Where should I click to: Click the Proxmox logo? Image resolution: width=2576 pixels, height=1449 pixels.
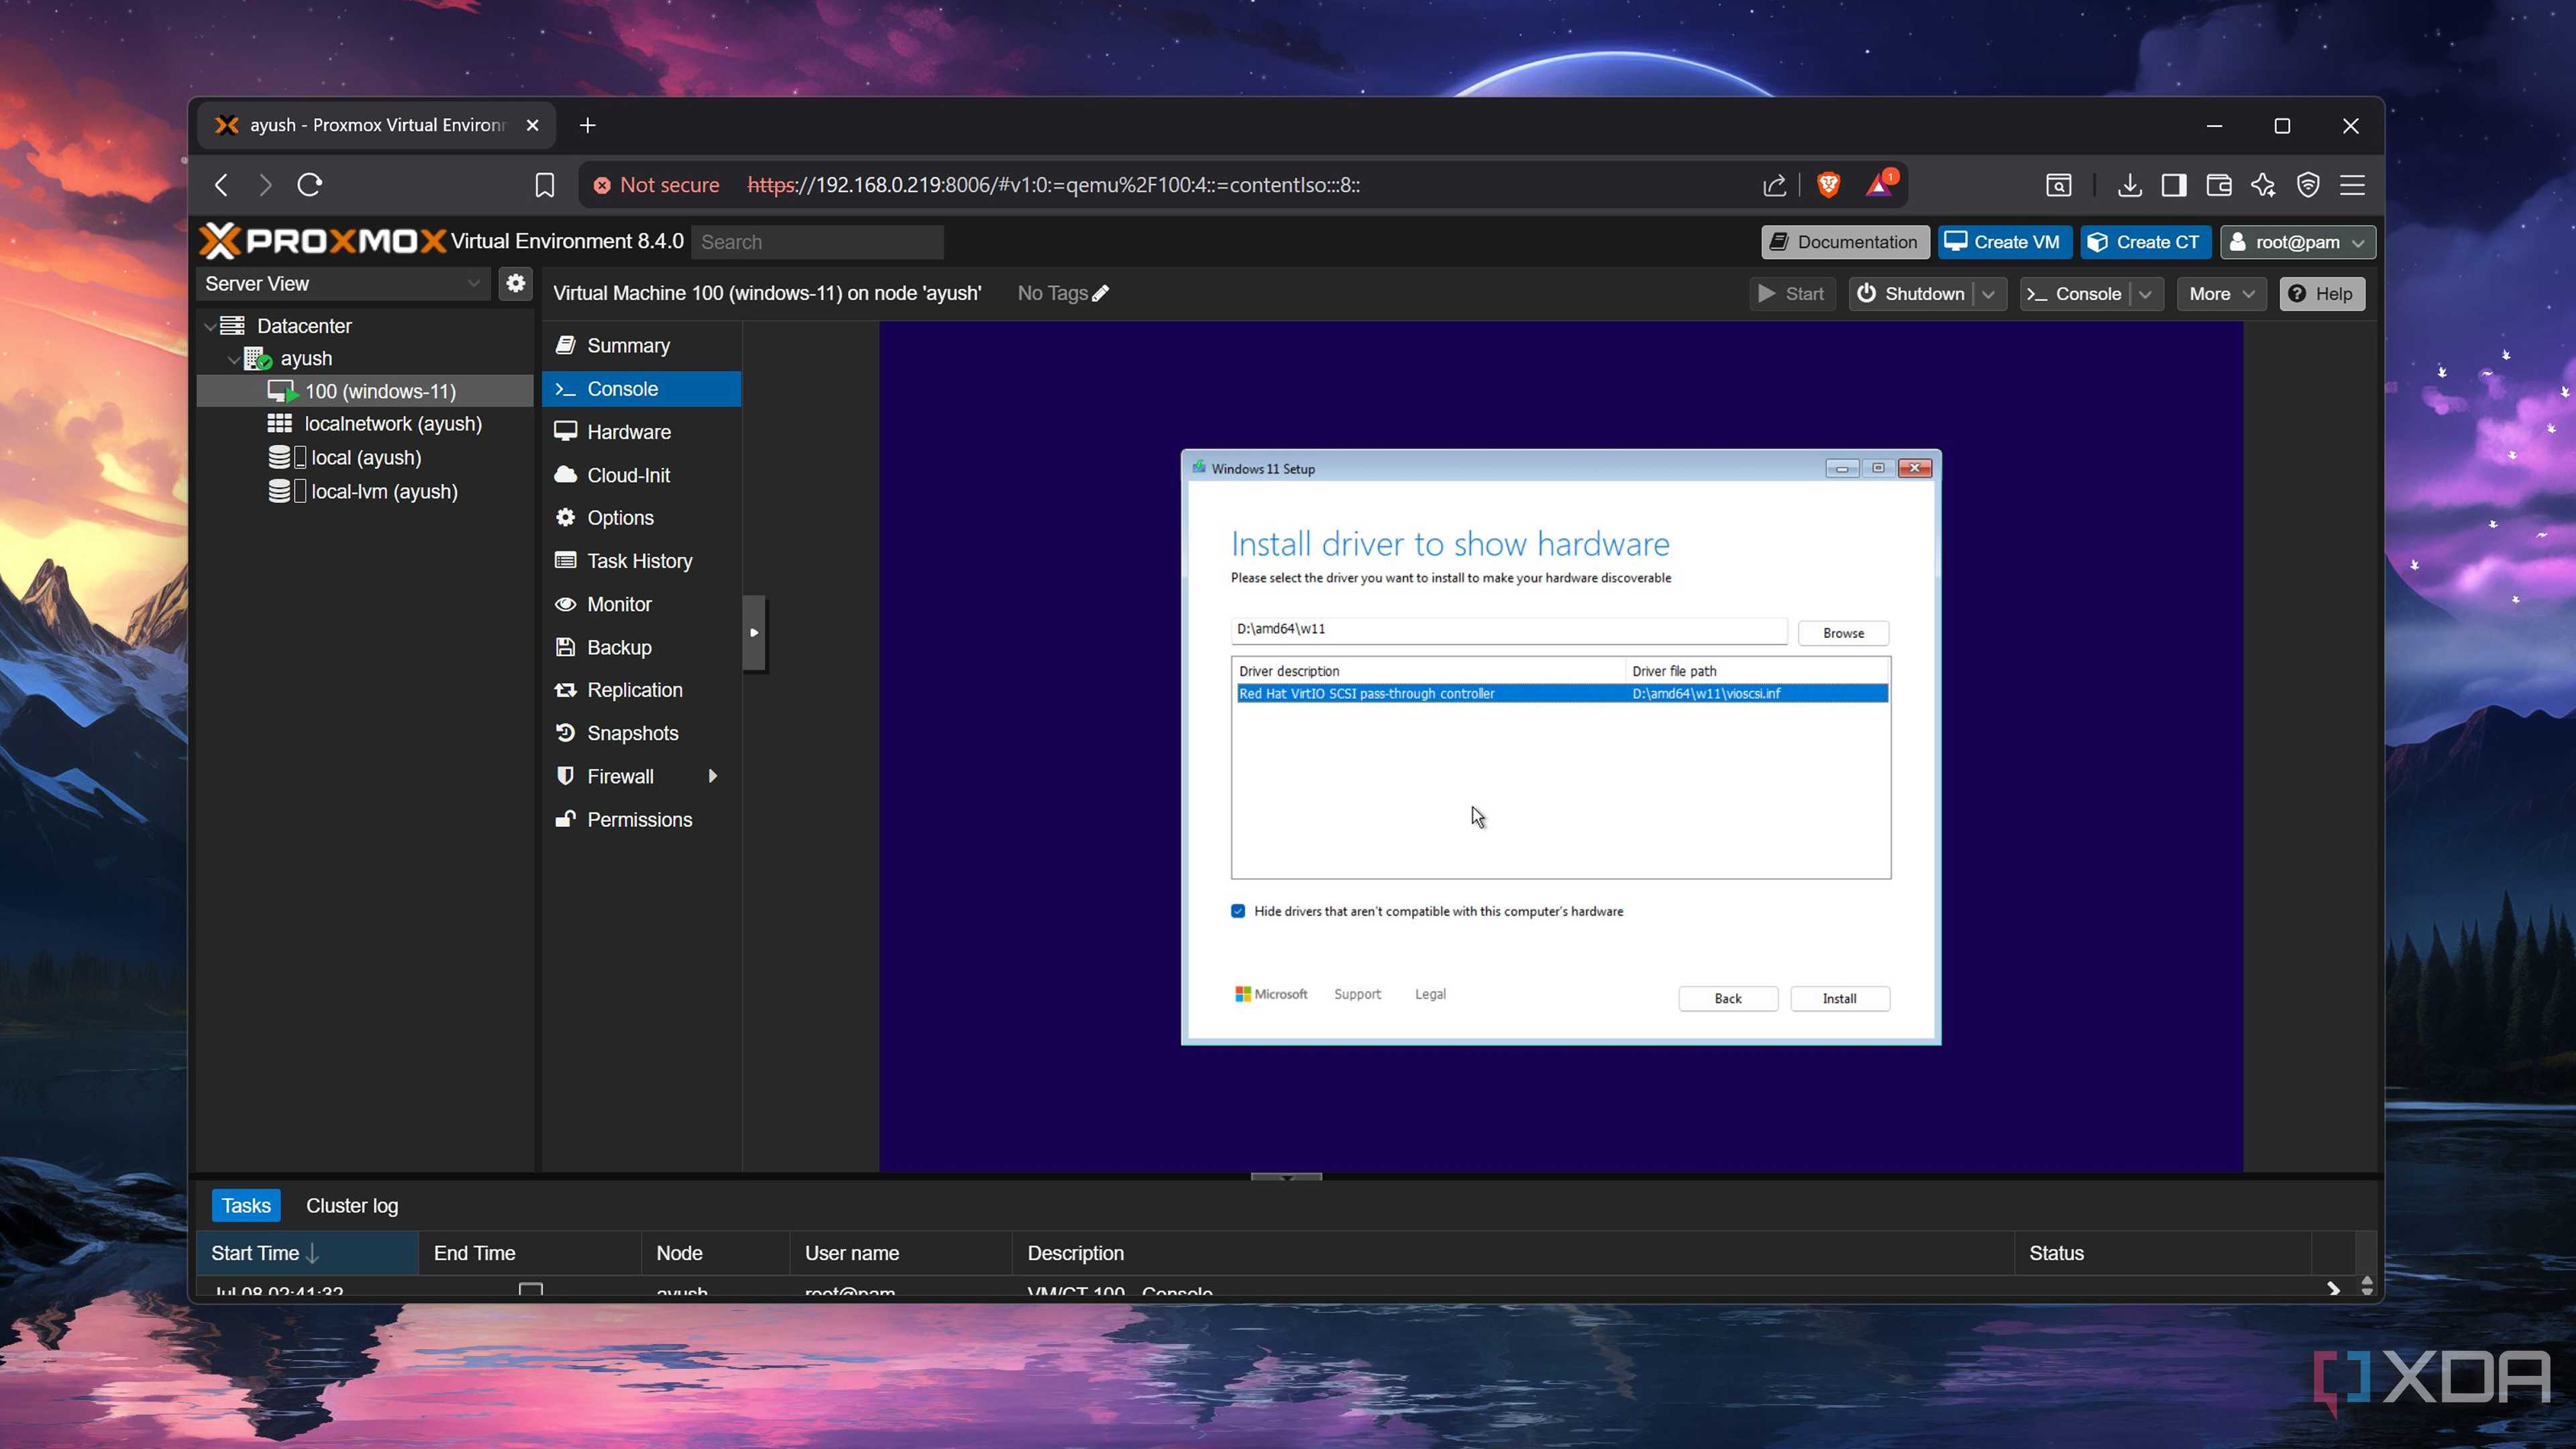point(322,241)
